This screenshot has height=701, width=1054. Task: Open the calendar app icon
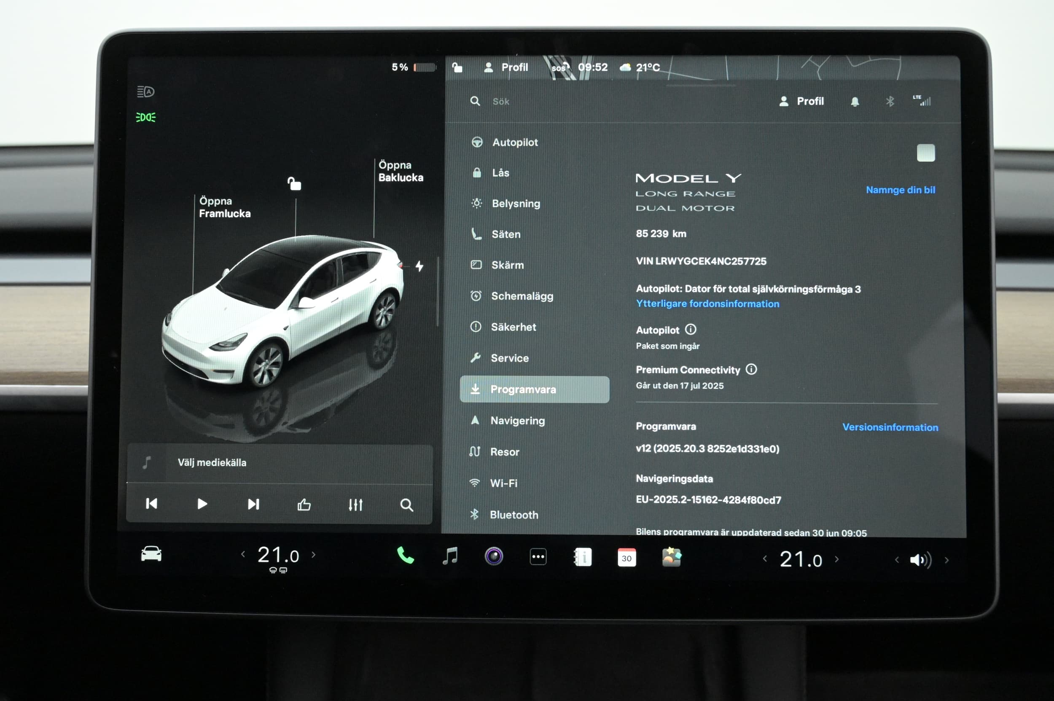coord(626,558)
